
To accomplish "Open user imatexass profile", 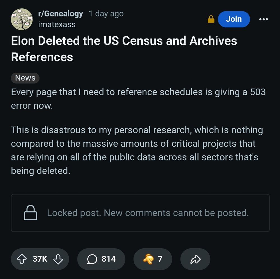I will tap(57, 25).
